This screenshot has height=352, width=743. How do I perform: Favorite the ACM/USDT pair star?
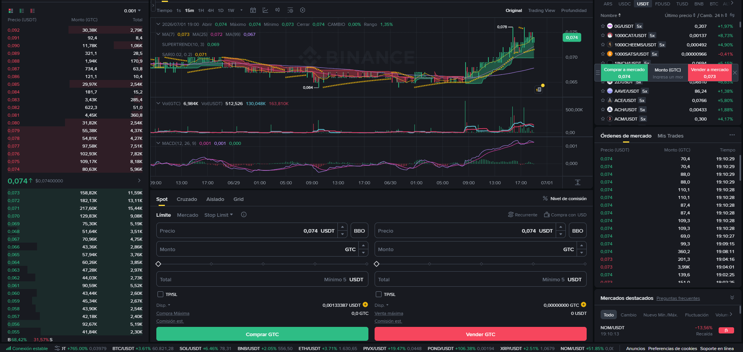click(x=603, y=119)
